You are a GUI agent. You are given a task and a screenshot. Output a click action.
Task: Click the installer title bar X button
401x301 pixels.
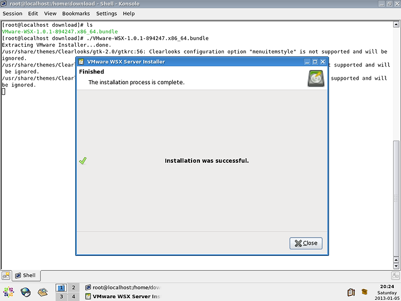[322, 62]
